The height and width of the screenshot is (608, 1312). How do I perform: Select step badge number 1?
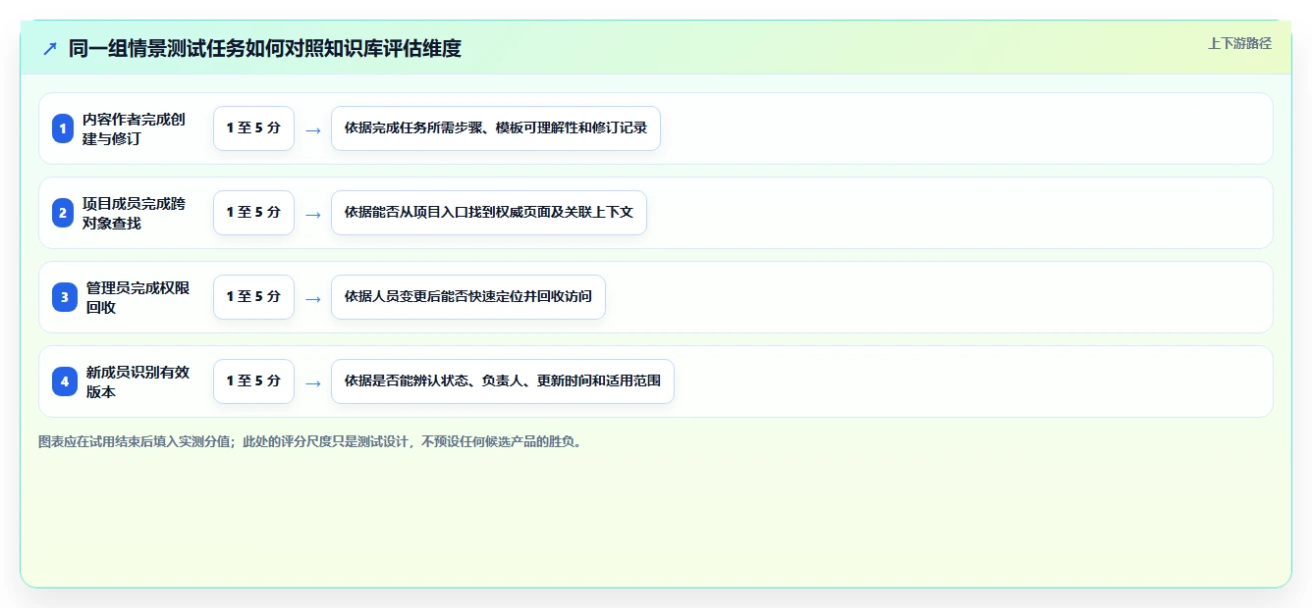[63, 128]
